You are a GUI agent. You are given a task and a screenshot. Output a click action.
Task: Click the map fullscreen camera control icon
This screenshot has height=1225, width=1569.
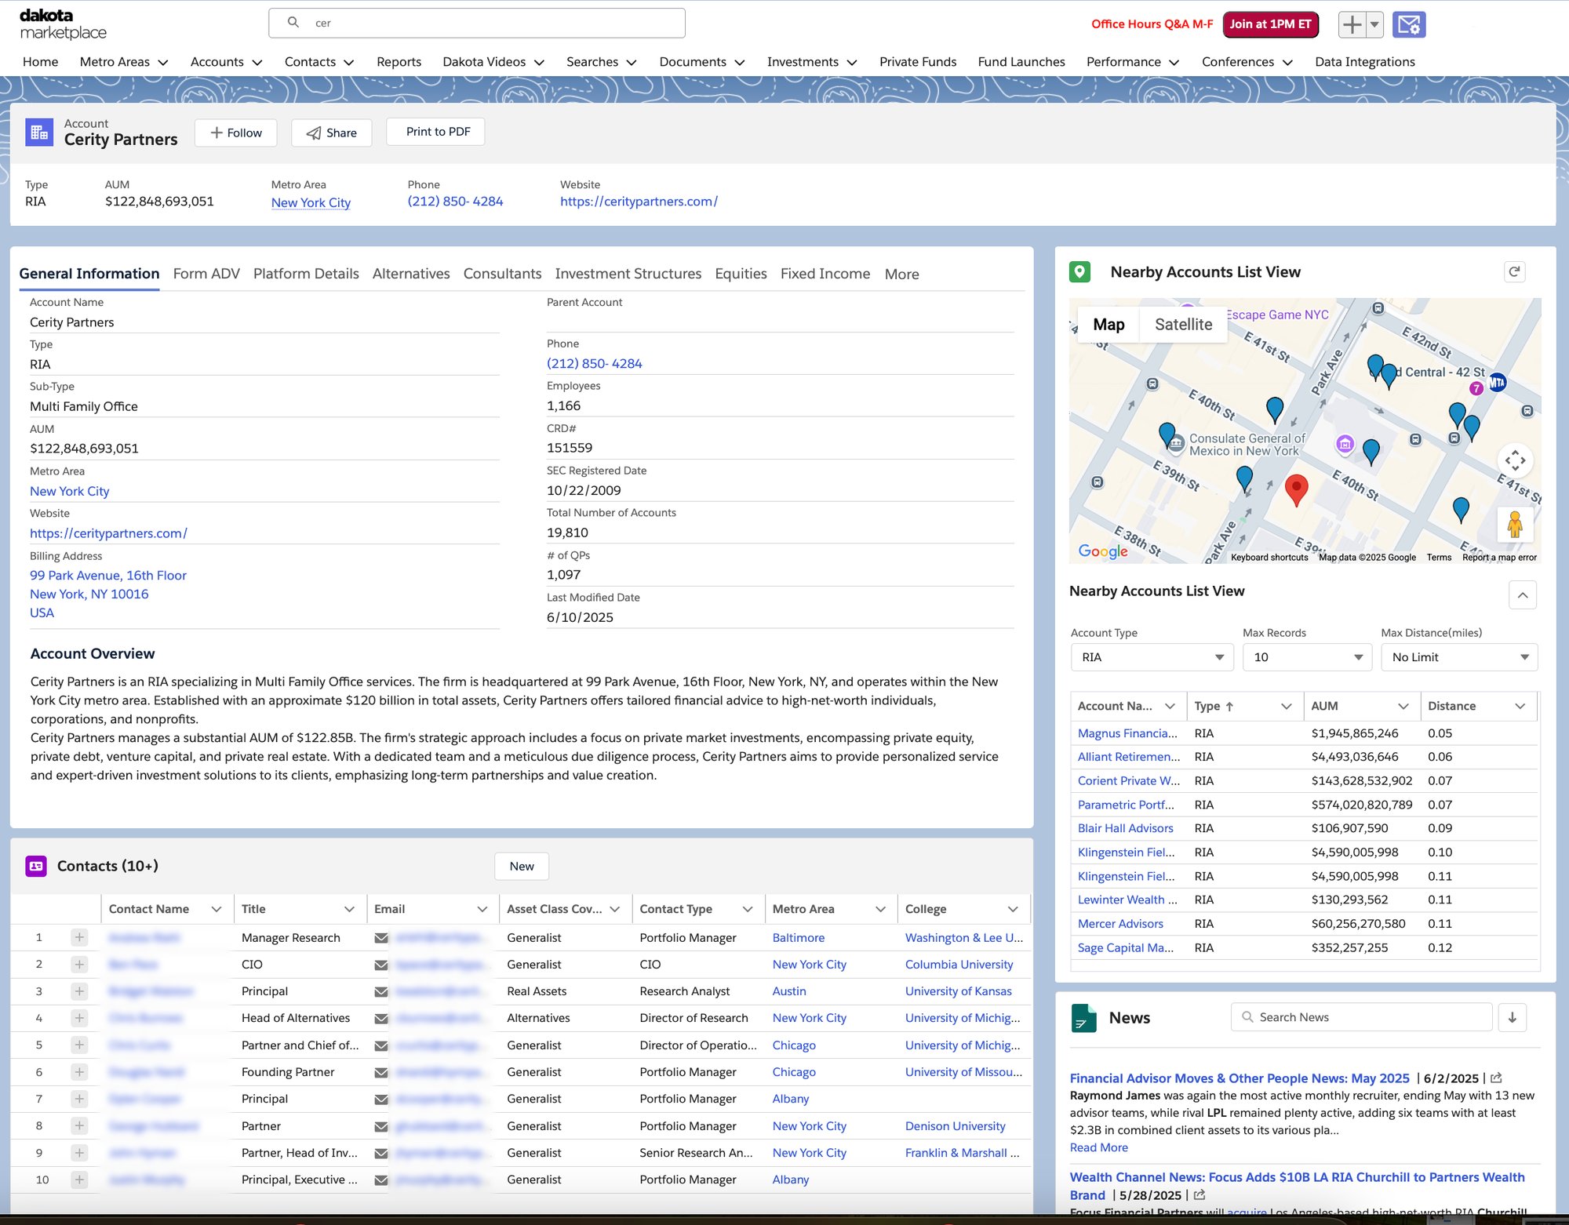click(x=1515, y=460)
